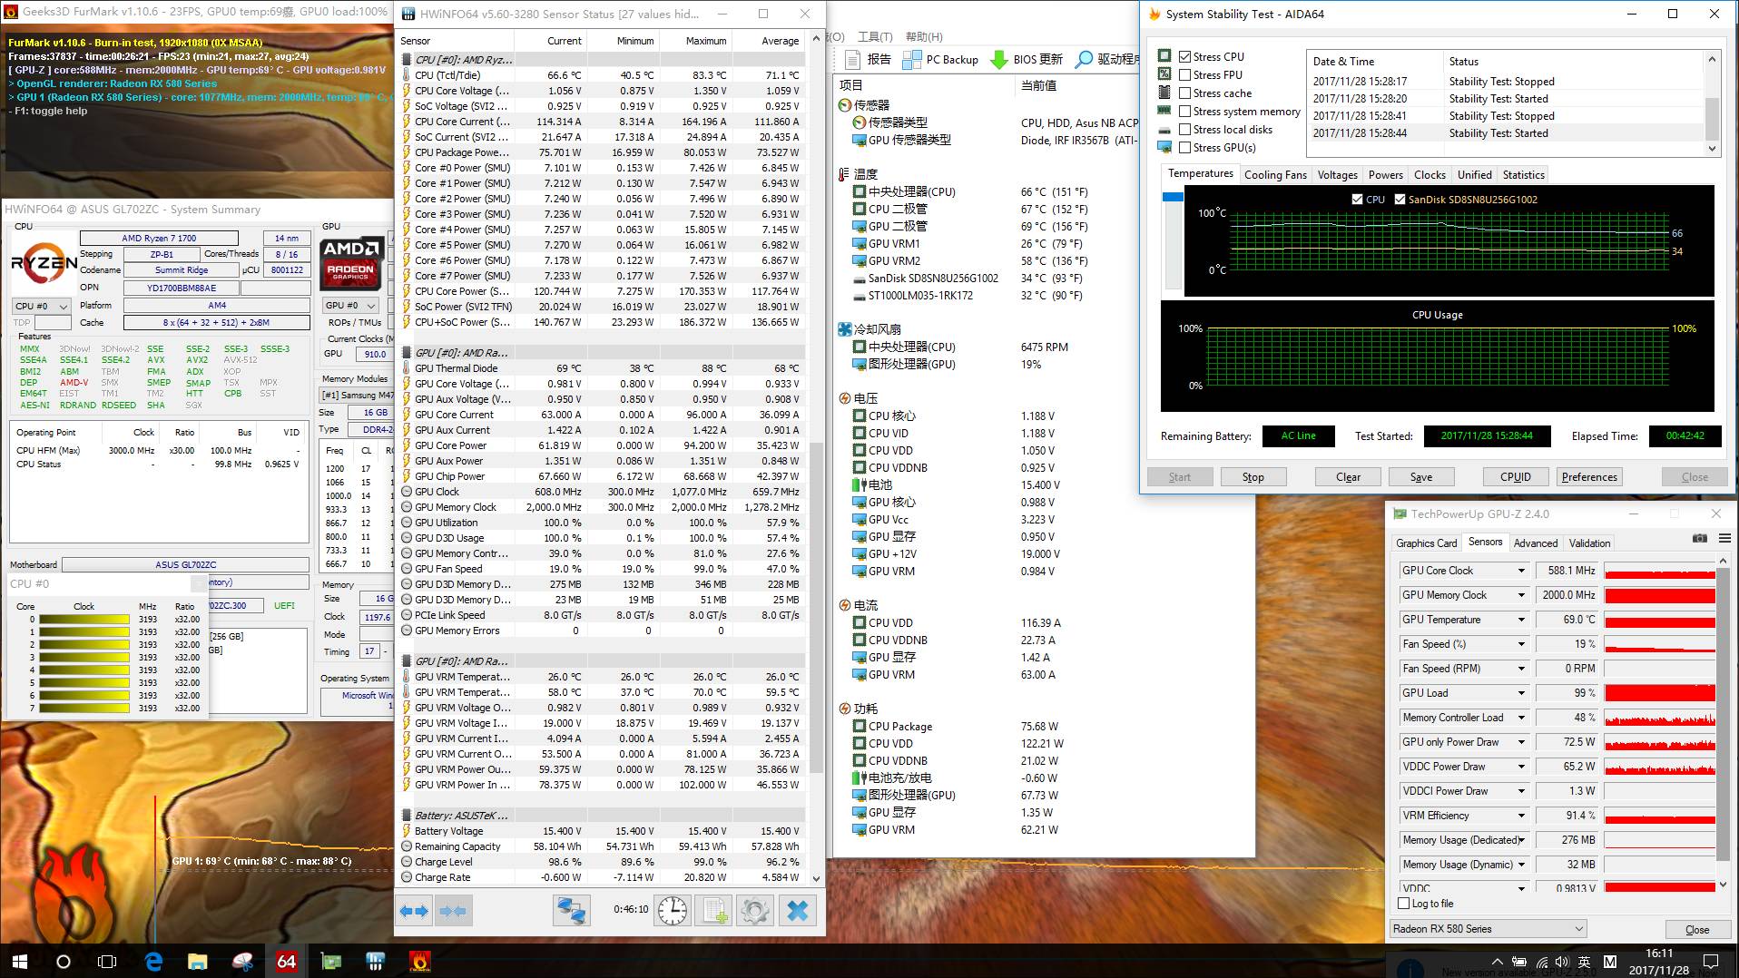The image size is (1739, 978).
Task: Click the 冷却风扇 fan icon
Action: click(845, 329)
